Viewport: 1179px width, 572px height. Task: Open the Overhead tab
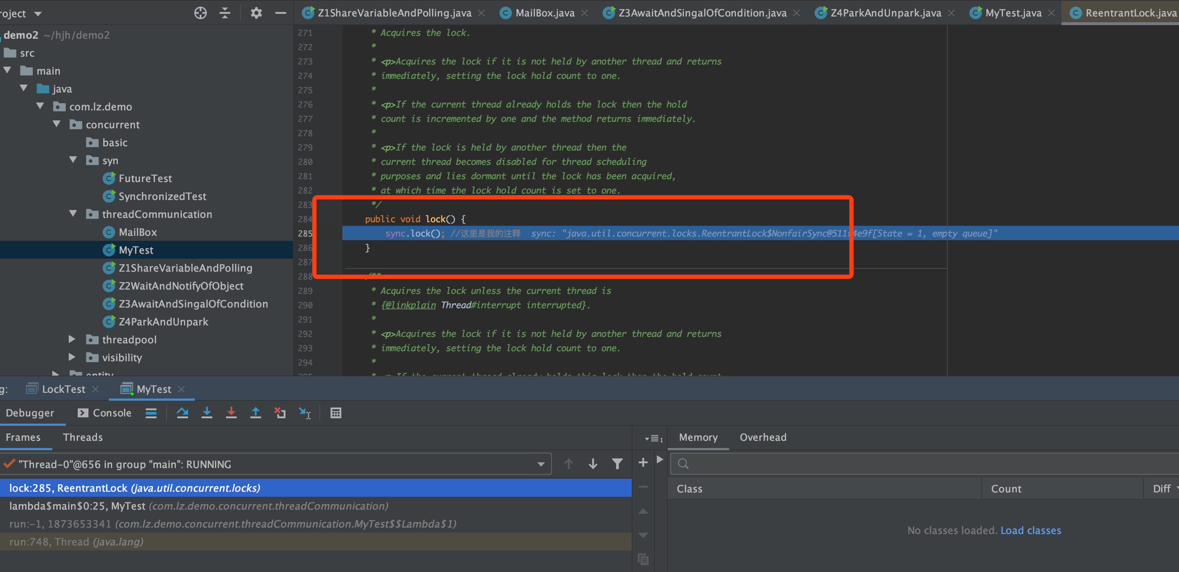point(763,437)
